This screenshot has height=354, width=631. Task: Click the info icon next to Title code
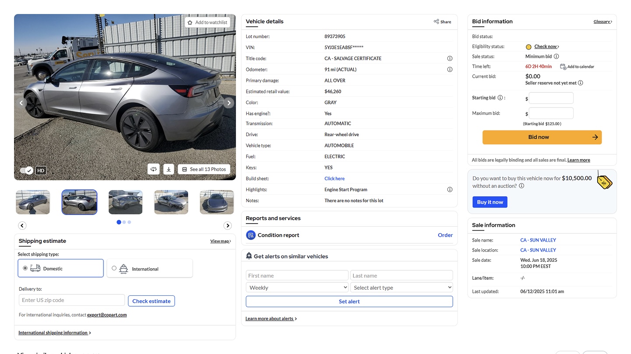(x=450, y=58)
